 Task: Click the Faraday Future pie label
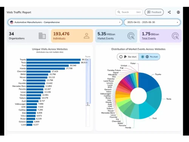114,70
